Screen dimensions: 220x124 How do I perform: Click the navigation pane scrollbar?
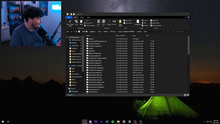(83, 54)
